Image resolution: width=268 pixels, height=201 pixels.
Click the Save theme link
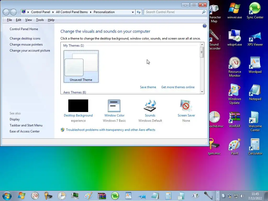pyautogui.click(x=148, y=87)
